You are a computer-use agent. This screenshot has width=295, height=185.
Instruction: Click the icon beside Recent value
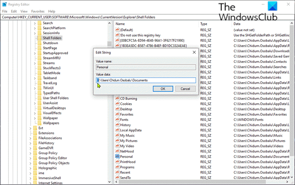click(117, 172)
